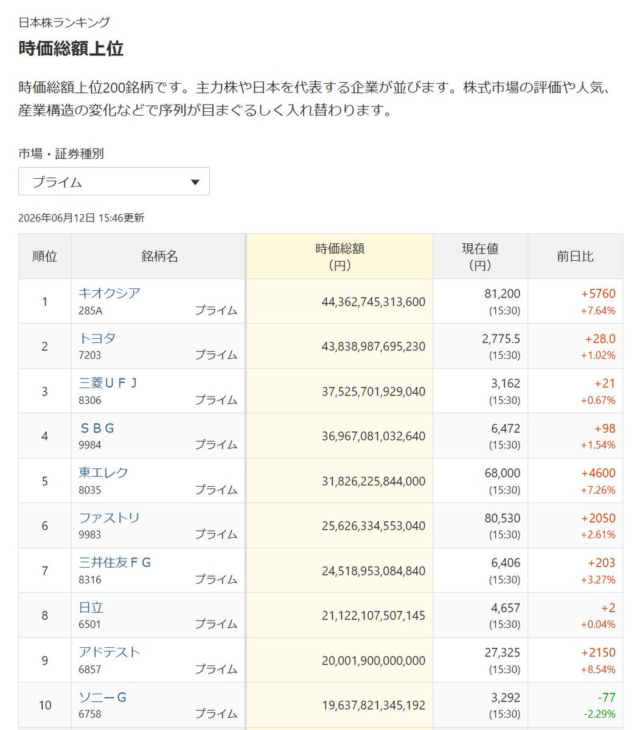
Task: Click current price 3,162
Action: [506, 383]
